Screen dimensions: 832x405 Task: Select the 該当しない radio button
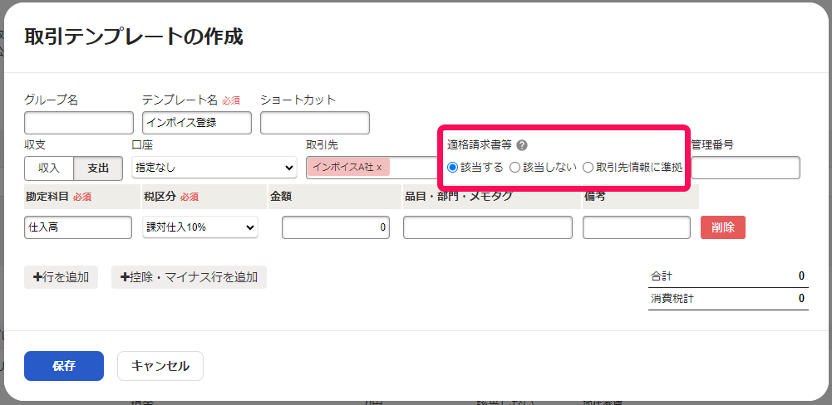[514, 168]
